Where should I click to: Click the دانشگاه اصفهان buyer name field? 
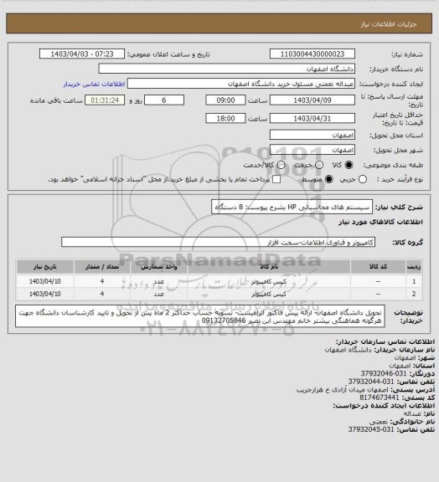226,69
